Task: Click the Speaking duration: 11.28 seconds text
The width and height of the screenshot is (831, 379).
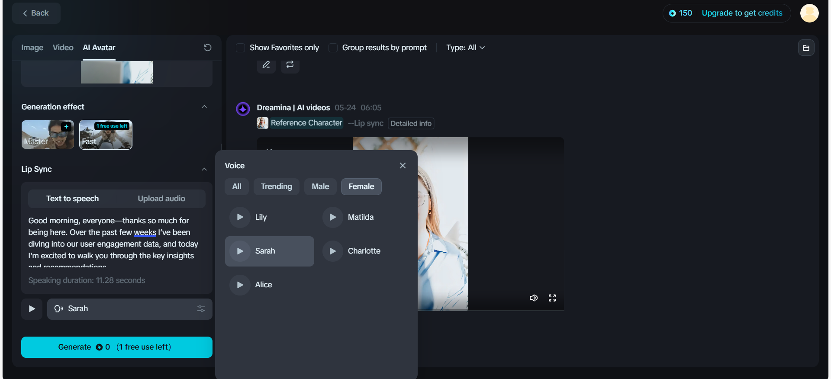Action: pyautogui.click(x=87, y=280)
